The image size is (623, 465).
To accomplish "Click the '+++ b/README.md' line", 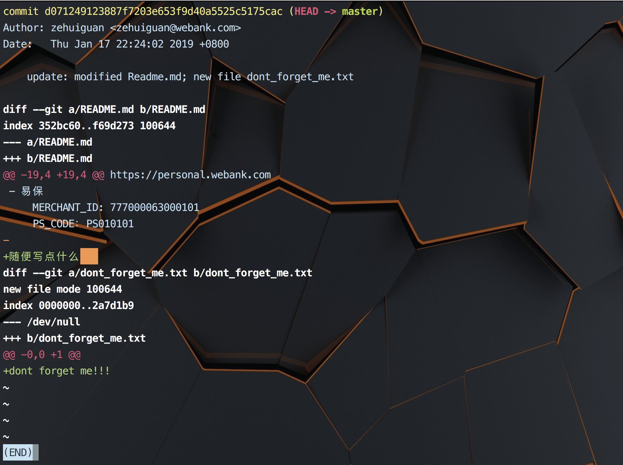I will (x=48, y=159).
